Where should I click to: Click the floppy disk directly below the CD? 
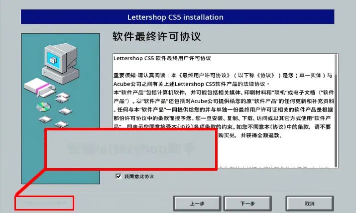tap(45, 119)
